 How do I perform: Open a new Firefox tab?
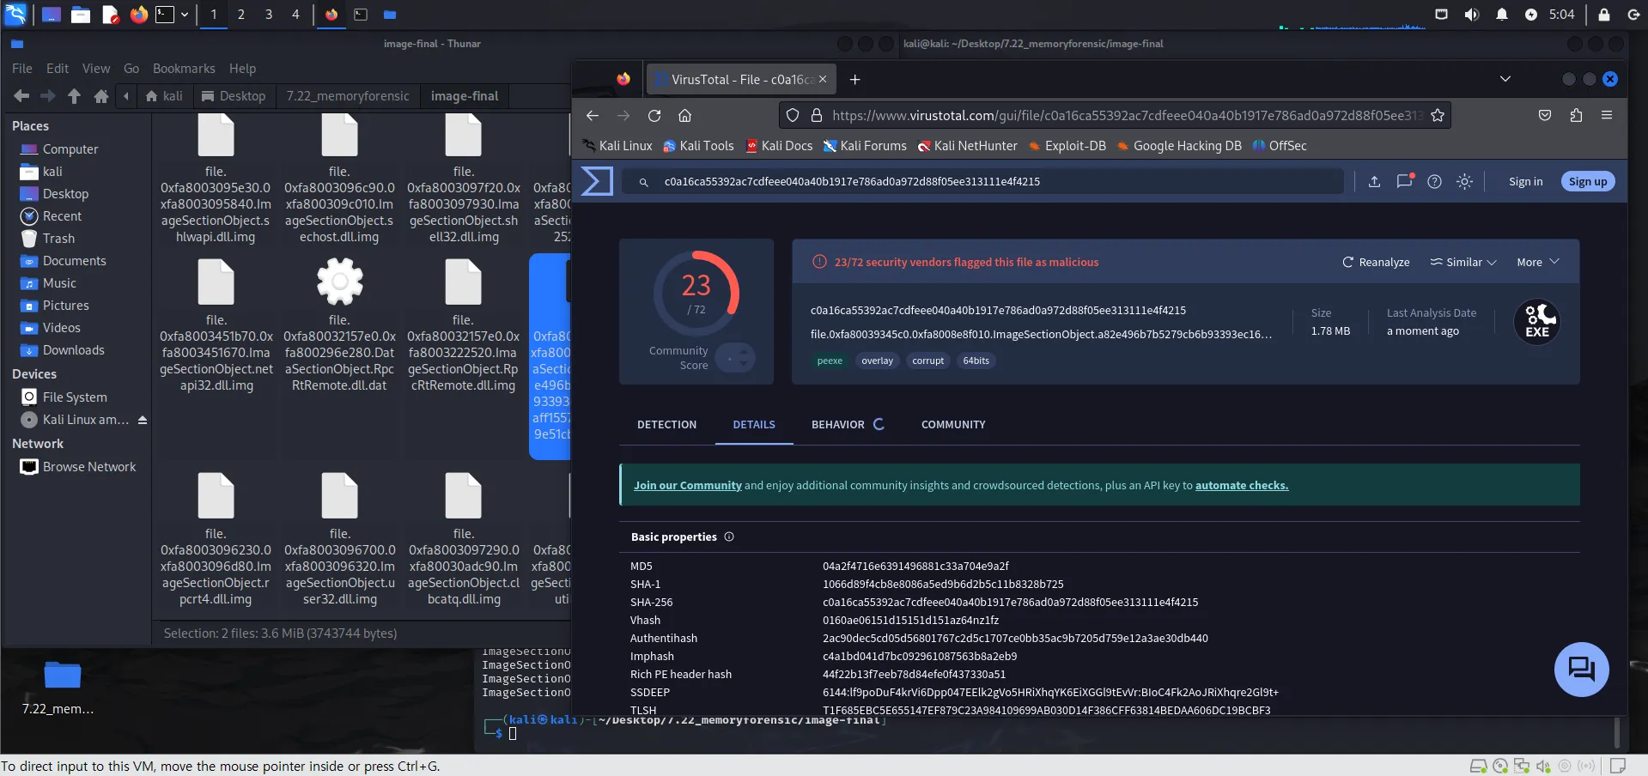click(854, 80)
